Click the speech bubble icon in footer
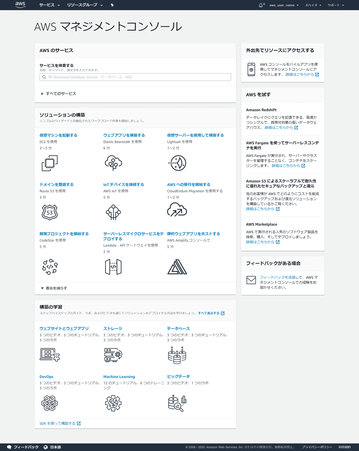 click(x=9, y=447)
